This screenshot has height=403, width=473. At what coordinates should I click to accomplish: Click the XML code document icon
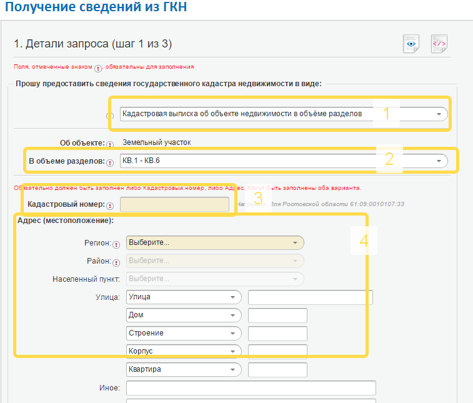tap(439, 44)
